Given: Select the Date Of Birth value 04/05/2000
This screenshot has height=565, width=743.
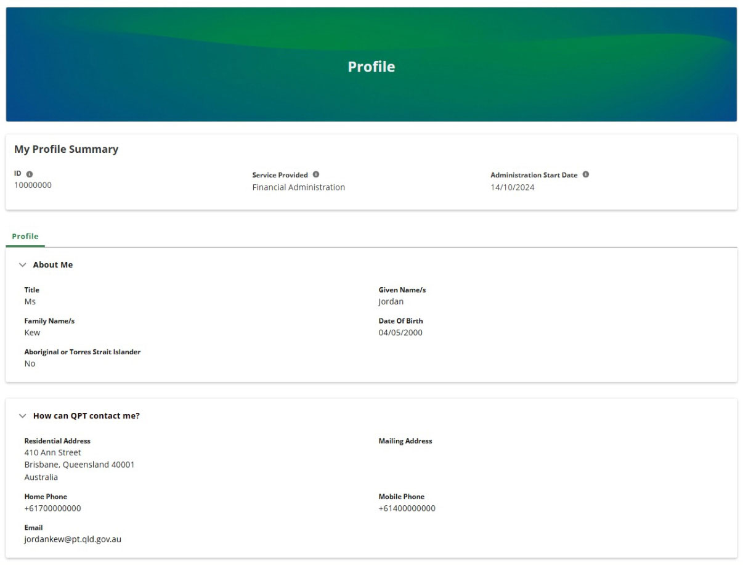Looking at the screenshot, I should (400, 332).
